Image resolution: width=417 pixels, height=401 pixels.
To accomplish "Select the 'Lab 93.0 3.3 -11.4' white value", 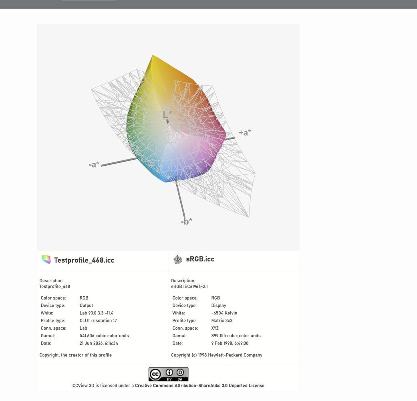I will [97, 313].
